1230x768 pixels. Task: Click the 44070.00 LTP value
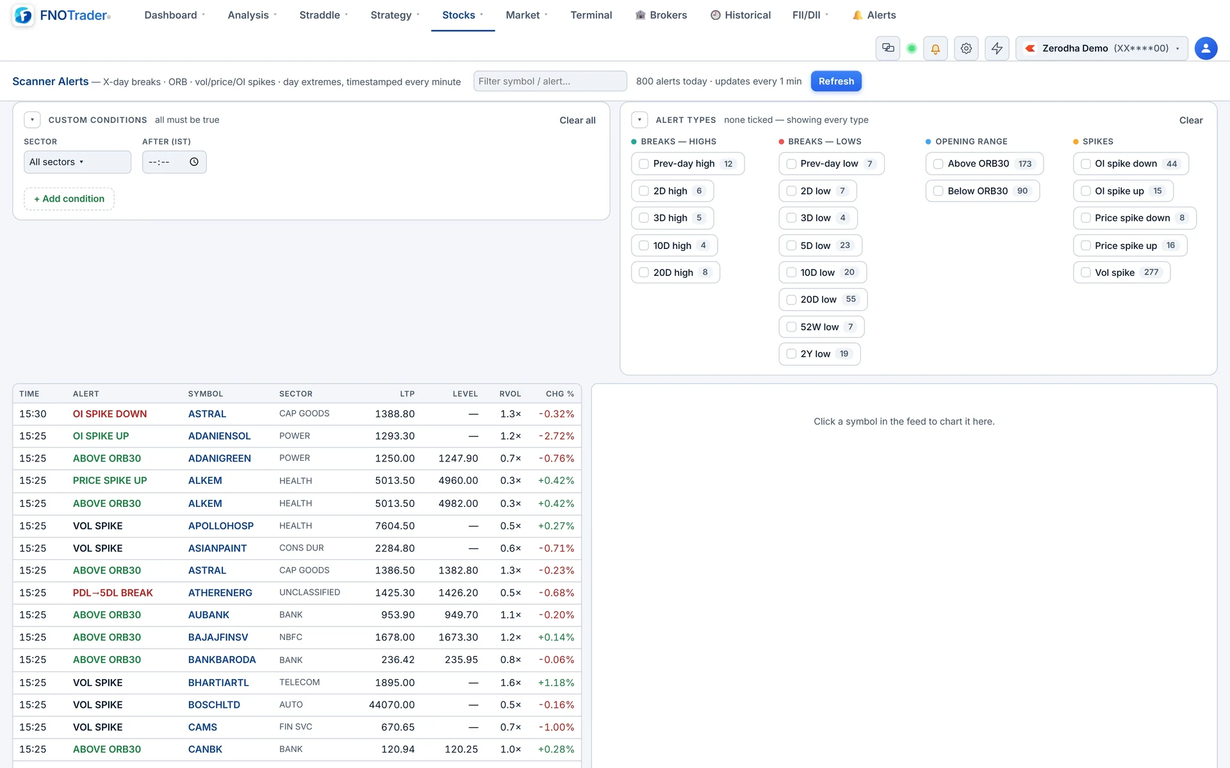(x=391, y=705)
